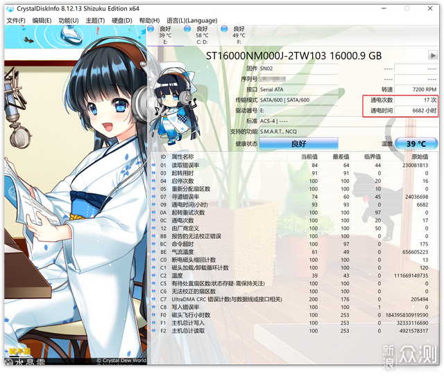Click the CrystalDiskInfo app icon in title bar
The image size is (444, 376).
pos(10,9)
